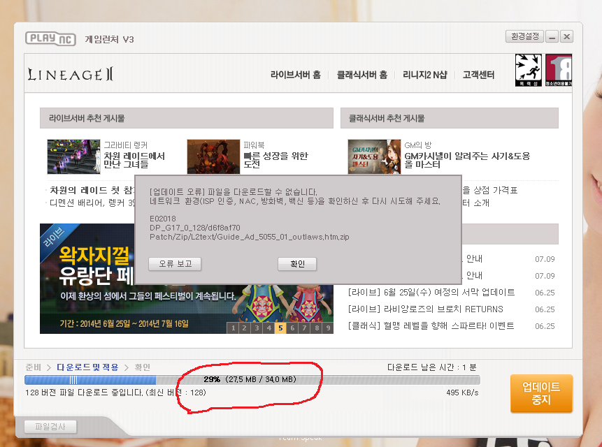The width and height of the screenshot is (602, 447).
Task: Open the GM의 방 thumbnail
Action: 374,156
